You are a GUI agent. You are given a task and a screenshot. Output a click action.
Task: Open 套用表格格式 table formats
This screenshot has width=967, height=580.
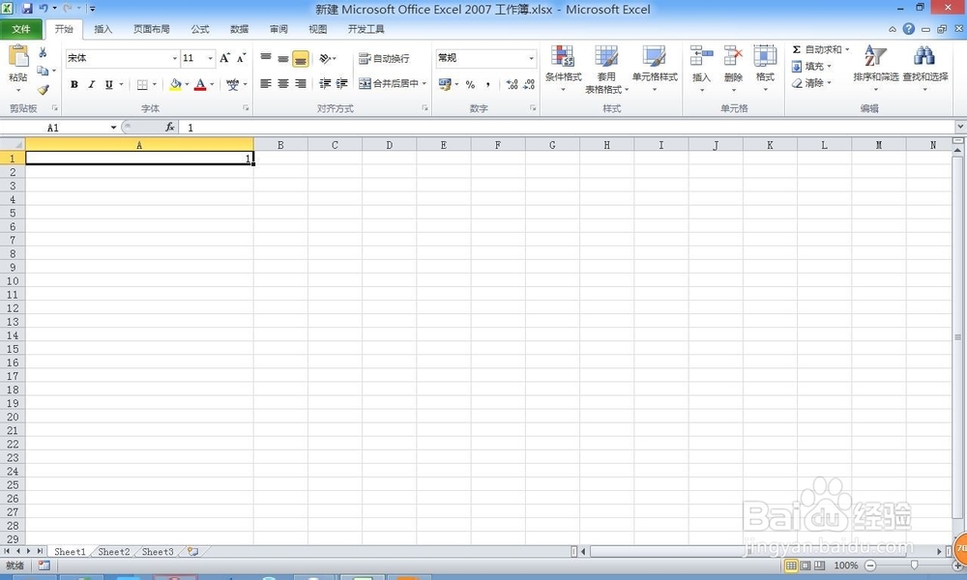click(607, 69)
